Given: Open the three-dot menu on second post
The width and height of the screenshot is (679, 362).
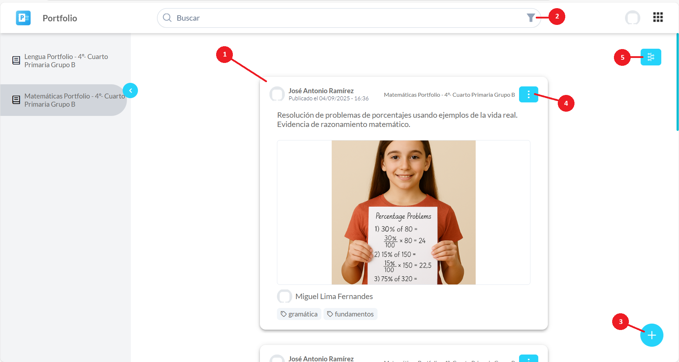Looking at the screenshot, I should click(528, 358).
